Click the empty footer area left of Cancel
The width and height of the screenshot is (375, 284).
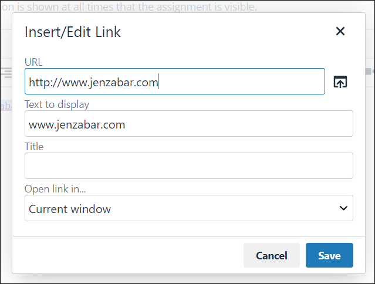click(128, 255)
